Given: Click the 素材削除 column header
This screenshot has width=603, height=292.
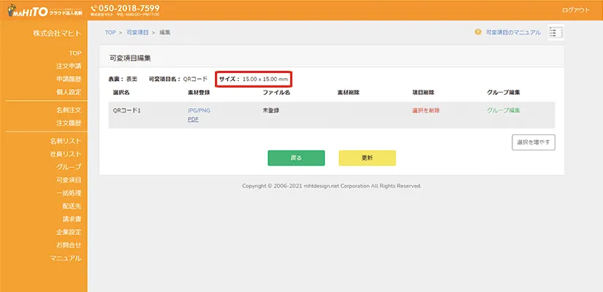Looking at the screenshot, I should [349, 93].
